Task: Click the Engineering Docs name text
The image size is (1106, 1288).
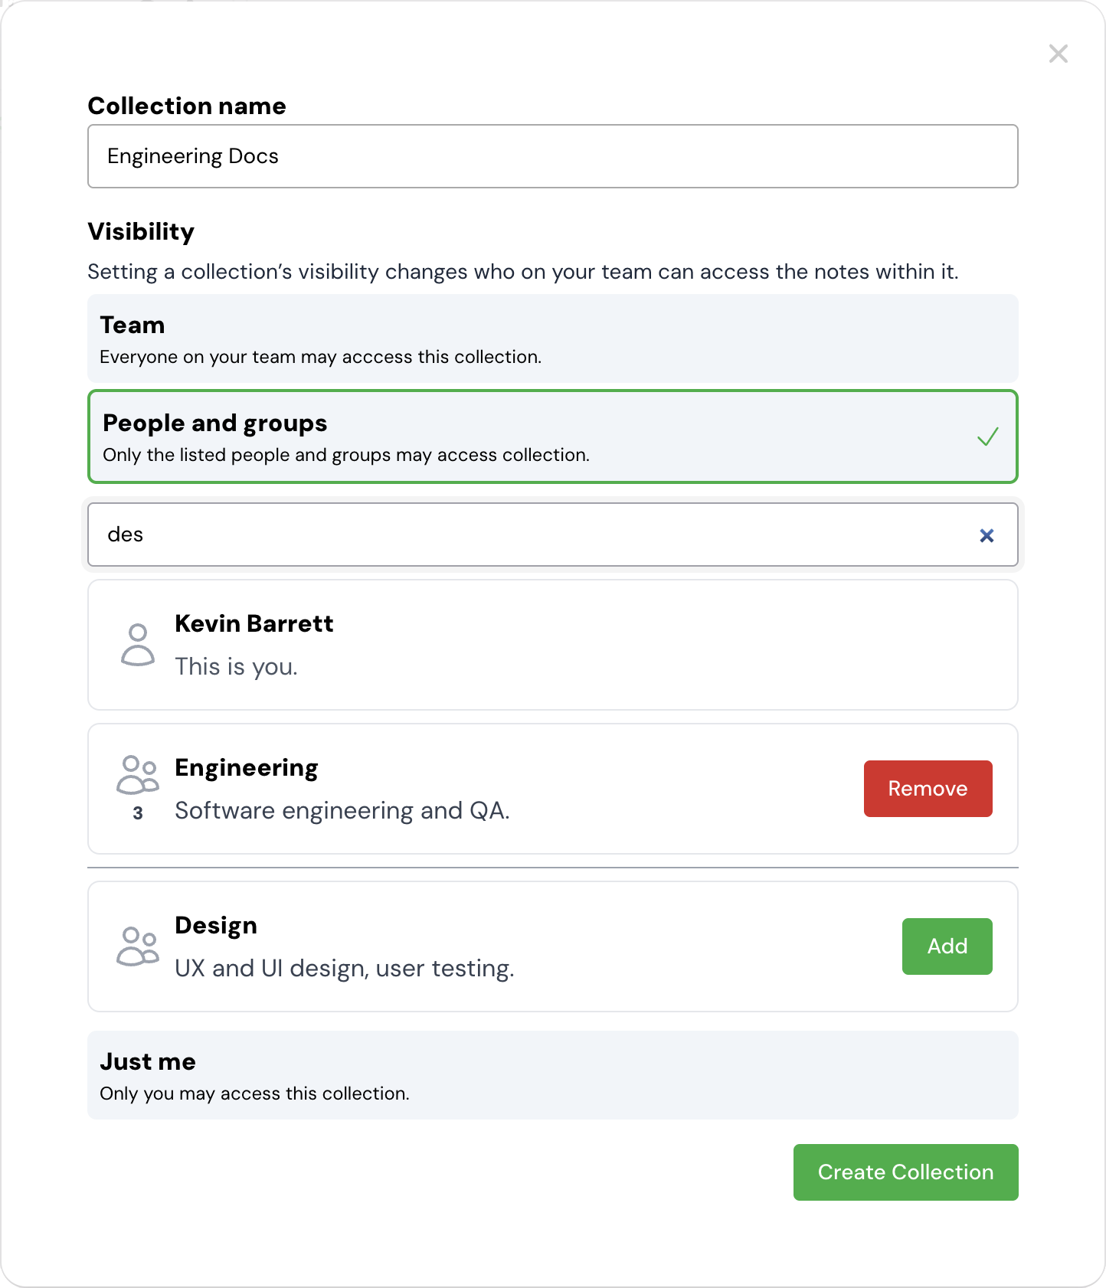Action: tap(193, 155)
